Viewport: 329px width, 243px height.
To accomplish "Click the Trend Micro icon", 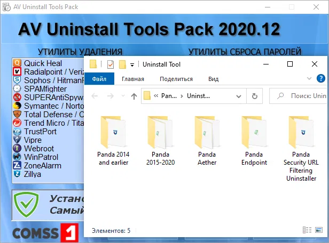I will (17, 123).
